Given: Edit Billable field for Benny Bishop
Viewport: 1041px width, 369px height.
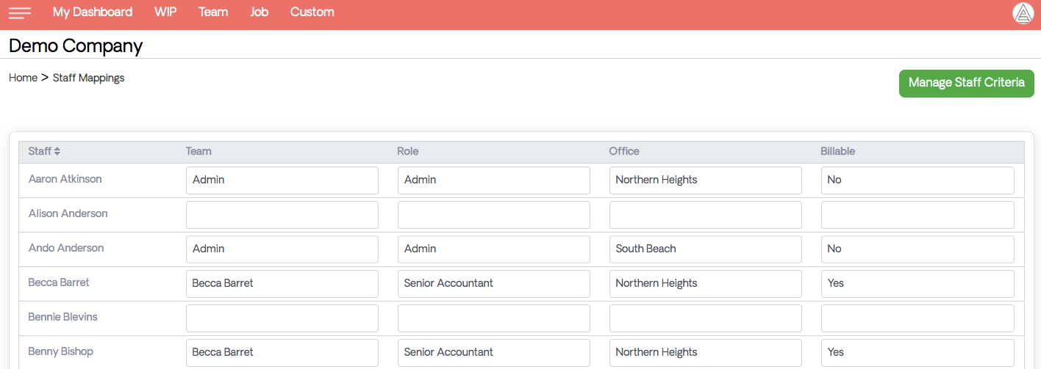Looking at the screenshot, I should (917, 353).
